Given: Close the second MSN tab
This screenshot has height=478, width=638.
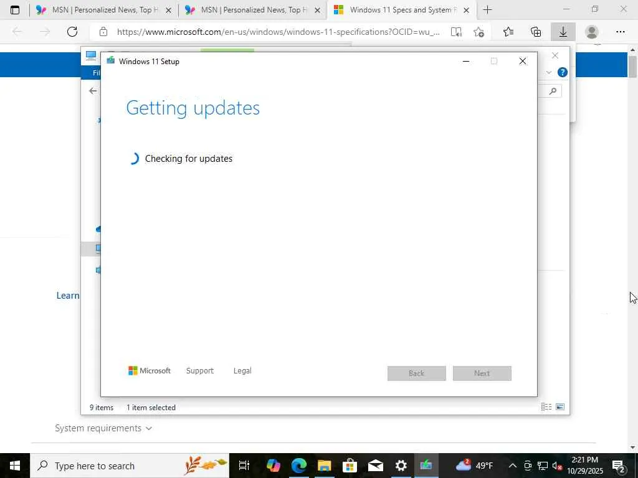Looking at the screenshot, I should tap(317, 10).
